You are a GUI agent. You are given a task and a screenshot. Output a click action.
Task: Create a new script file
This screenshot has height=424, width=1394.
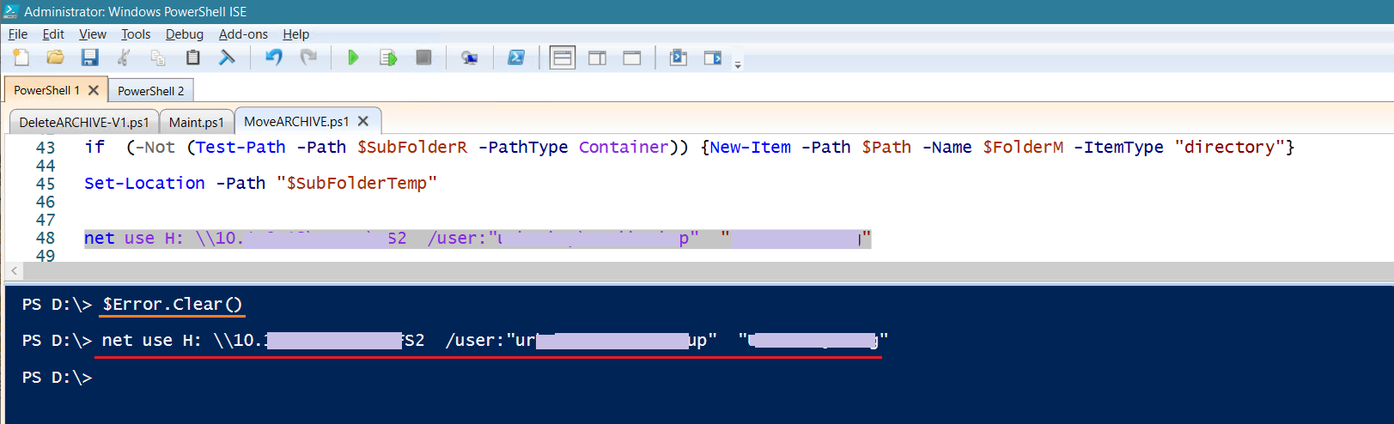tap(21, 58)
